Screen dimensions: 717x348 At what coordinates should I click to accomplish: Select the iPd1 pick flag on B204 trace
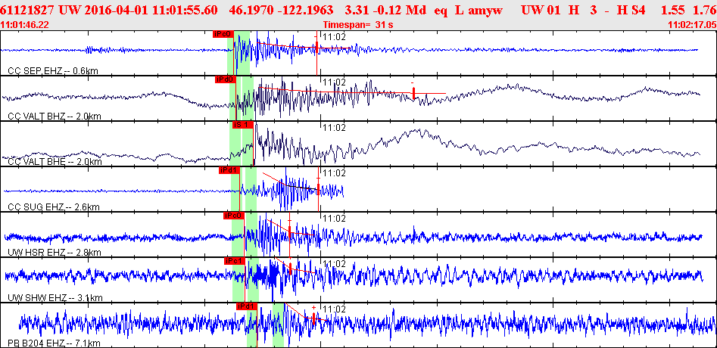tap(247, 306)
